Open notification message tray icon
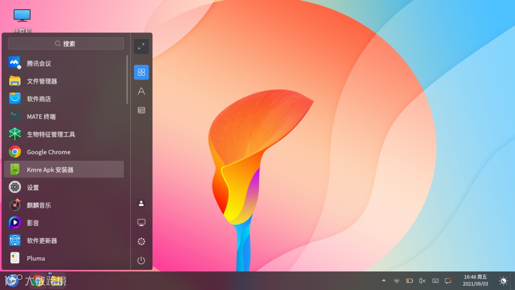 448,281
